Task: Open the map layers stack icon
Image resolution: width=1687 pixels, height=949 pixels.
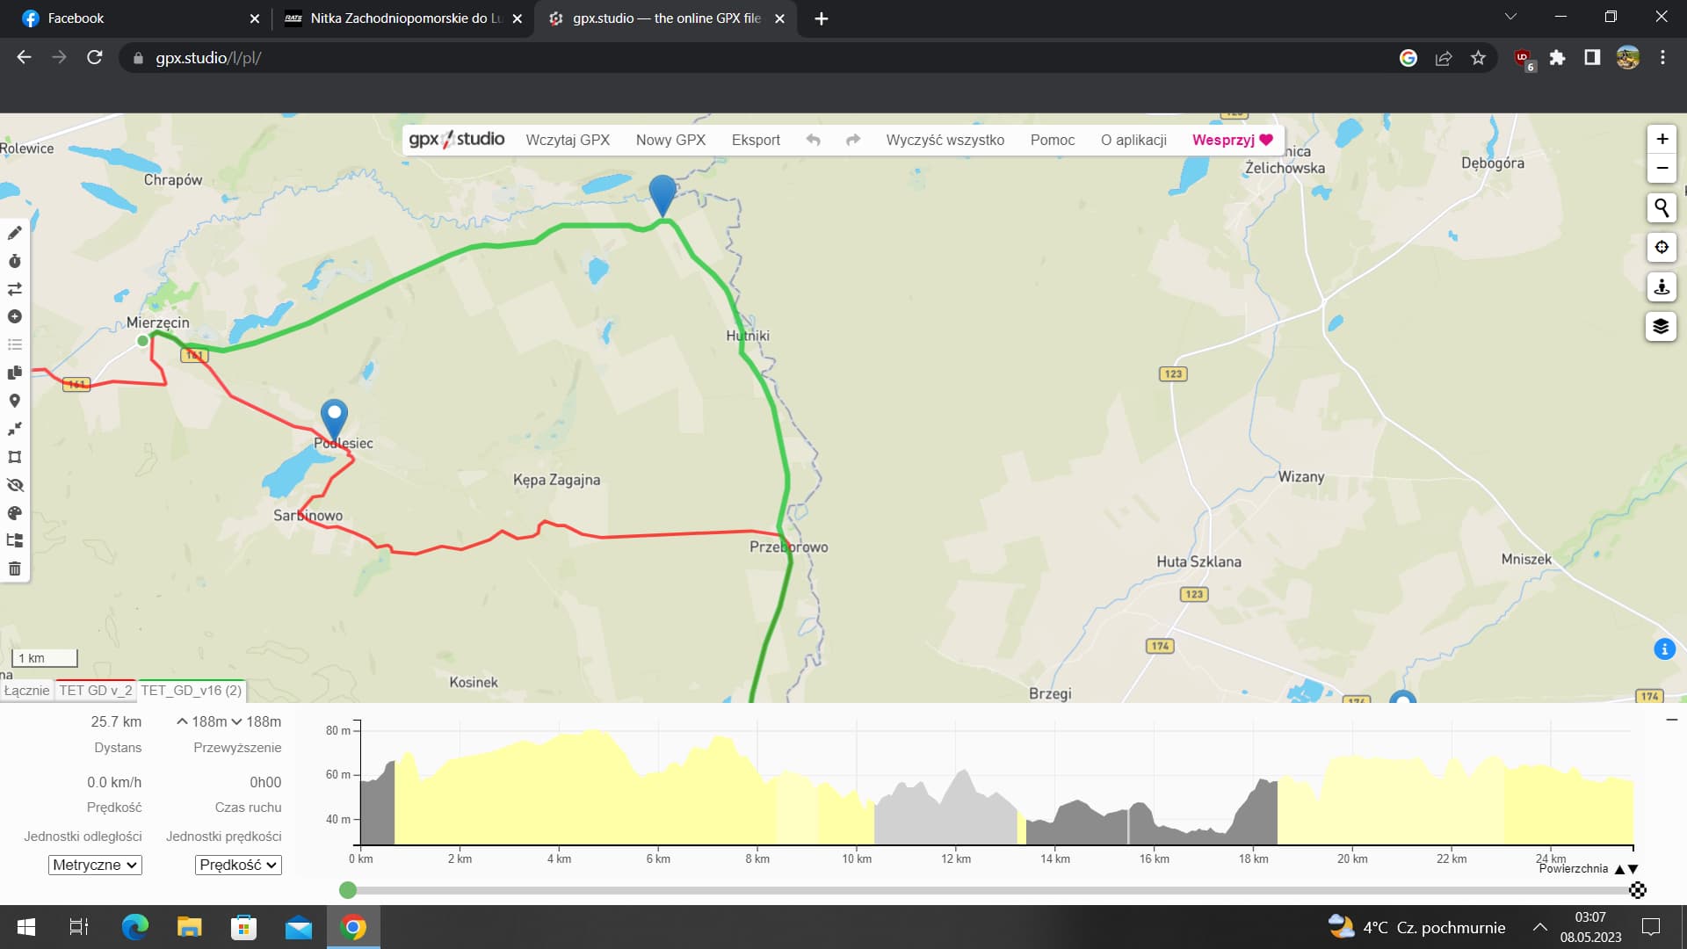Action: tap(1661, 327)
